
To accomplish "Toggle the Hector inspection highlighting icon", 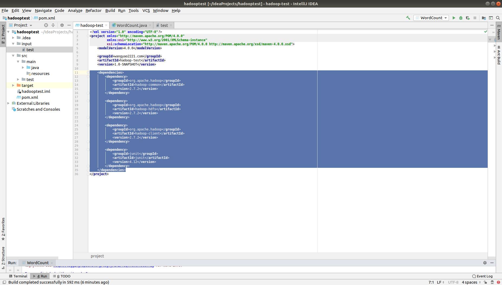I will [492, 282].
